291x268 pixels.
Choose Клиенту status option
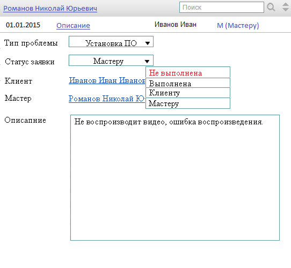tap(188, 93)
